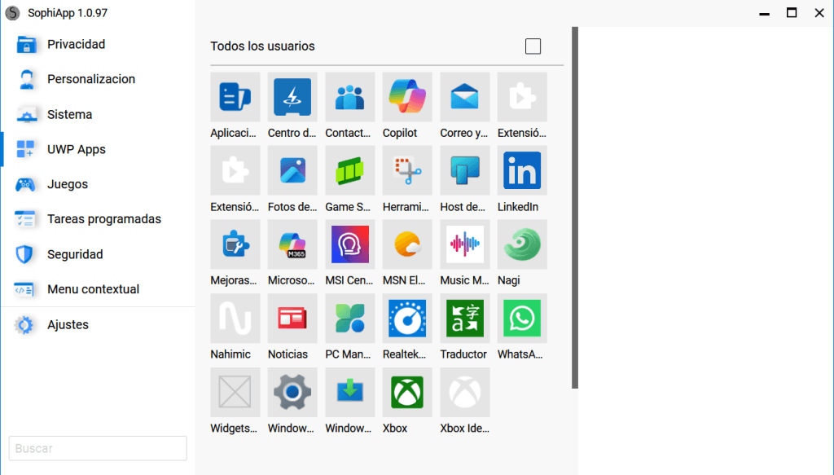Select the Aplicaci... app tile
The image size is (834, 475).
click(x=235, y=97)
